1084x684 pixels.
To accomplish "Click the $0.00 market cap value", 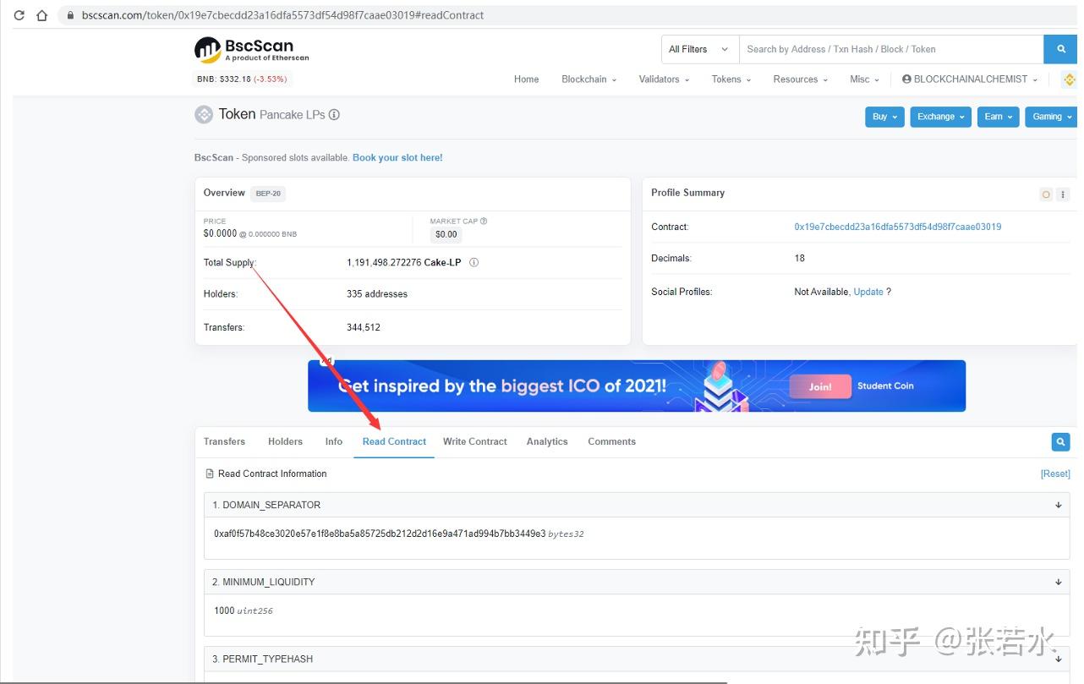I will pyautogui.click(x=446, y=234).
